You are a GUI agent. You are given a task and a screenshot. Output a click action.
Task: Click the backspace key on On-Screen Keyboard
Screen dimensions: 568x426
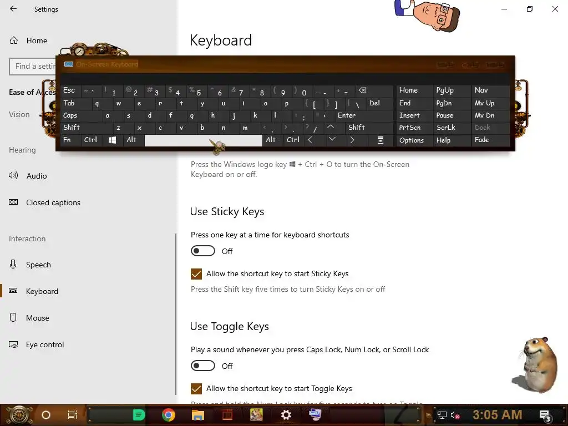click(374, 90)
